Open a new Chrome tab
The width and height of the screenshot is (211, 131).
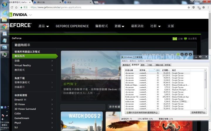pyautogui.click(x=96, y=2)
